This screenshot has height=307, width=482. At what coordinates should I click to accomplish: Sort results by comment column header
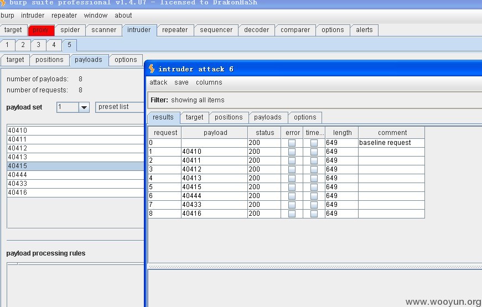[x=392, y=133]
